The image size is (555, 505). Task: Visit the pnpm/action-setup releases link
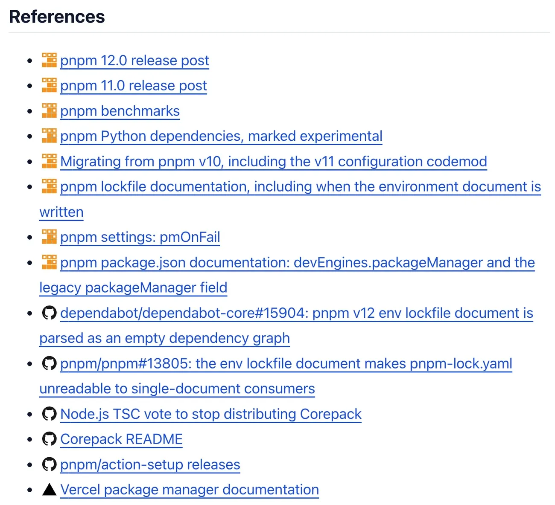click(150, 464)
